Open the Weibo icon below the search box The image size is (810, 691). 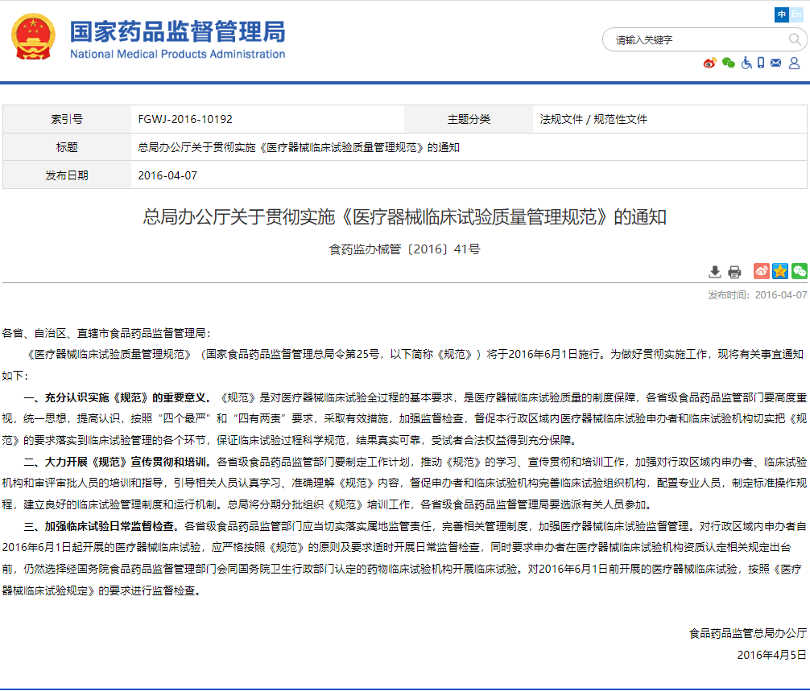pos(709,63)
